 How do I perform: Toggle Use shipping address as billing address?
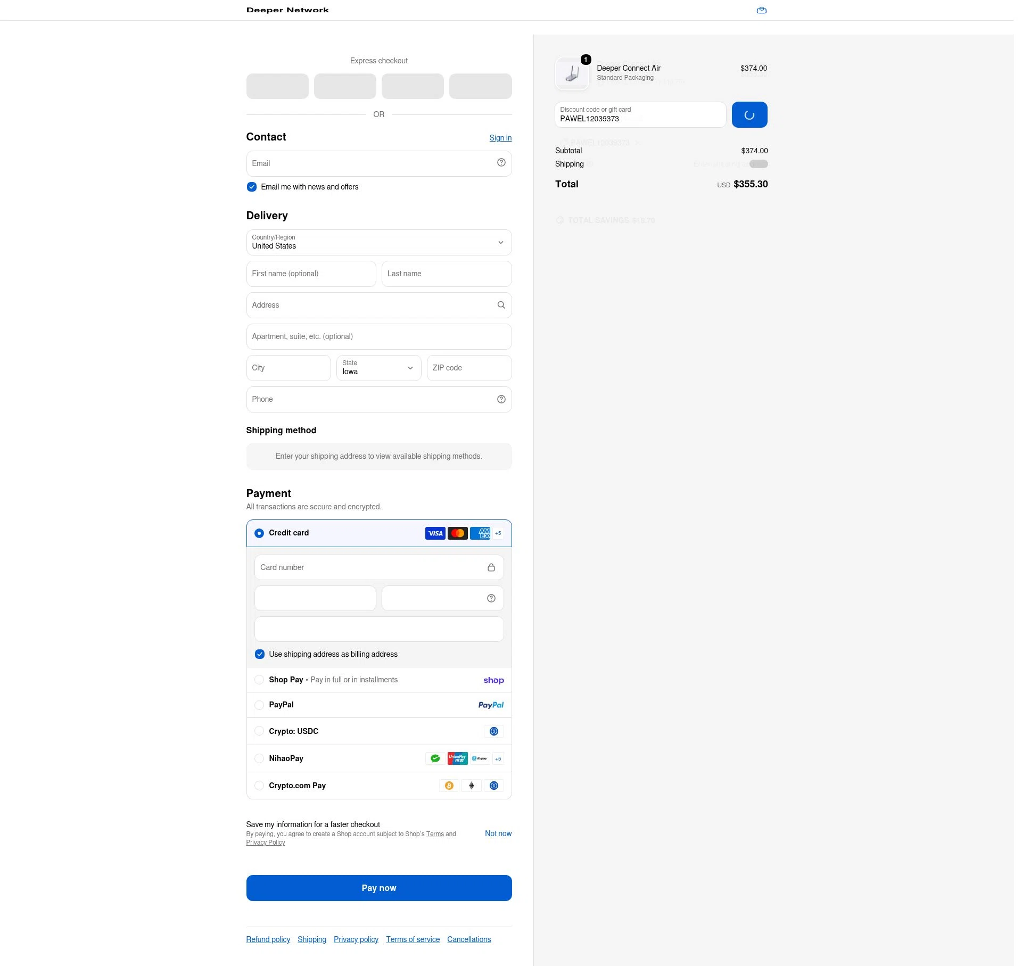coord(260,654)
